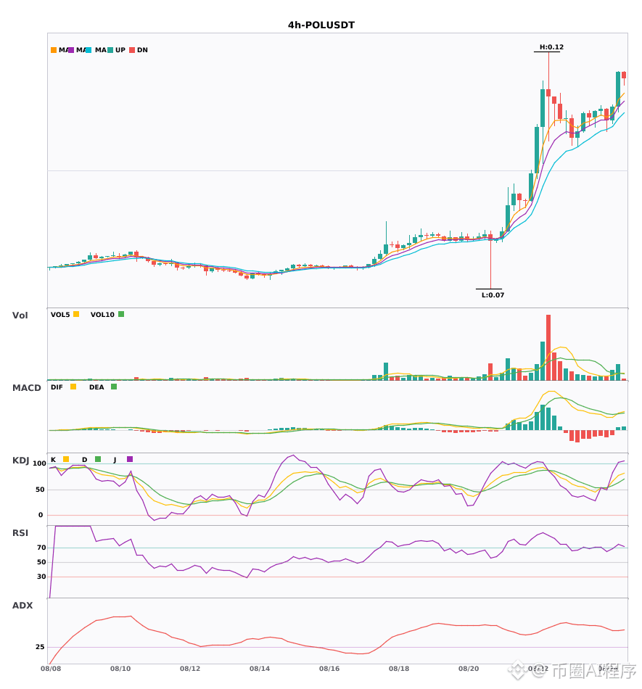Click the MACD panel label

click(26, 388)
